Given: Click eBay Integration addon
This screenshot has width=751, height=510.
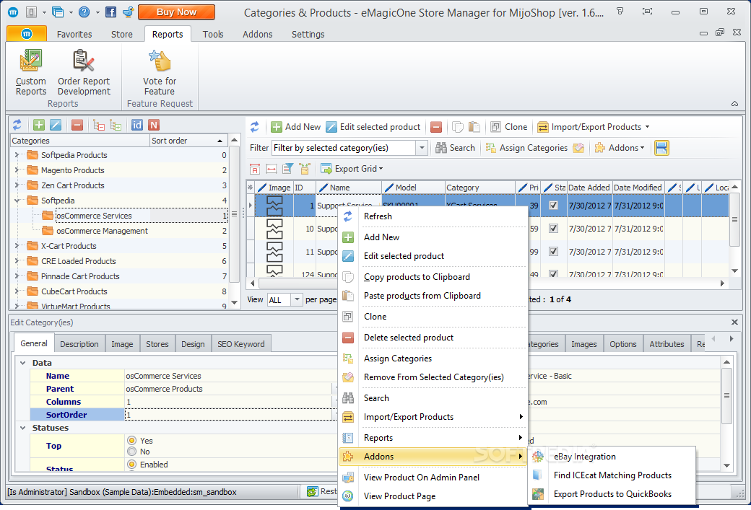Looking at the screenshot, I should click(612, 457).
